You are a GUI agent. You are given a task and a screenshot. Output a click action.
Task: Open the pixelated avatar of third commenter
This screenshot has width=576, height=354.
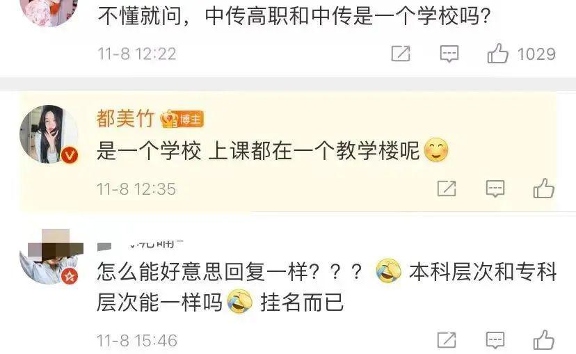49,257
